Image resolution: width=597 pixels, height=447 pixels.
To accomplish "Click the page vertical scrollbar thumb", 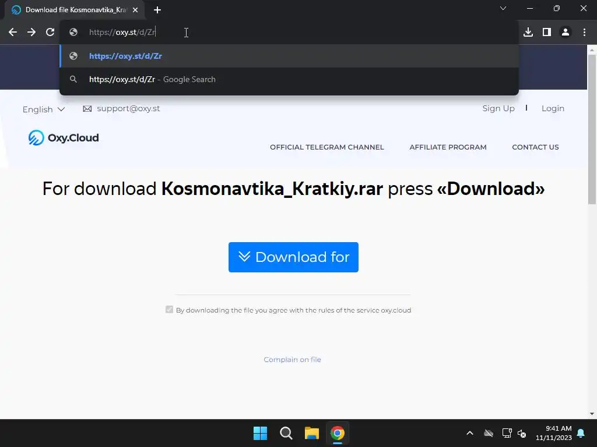I will 592,129.
